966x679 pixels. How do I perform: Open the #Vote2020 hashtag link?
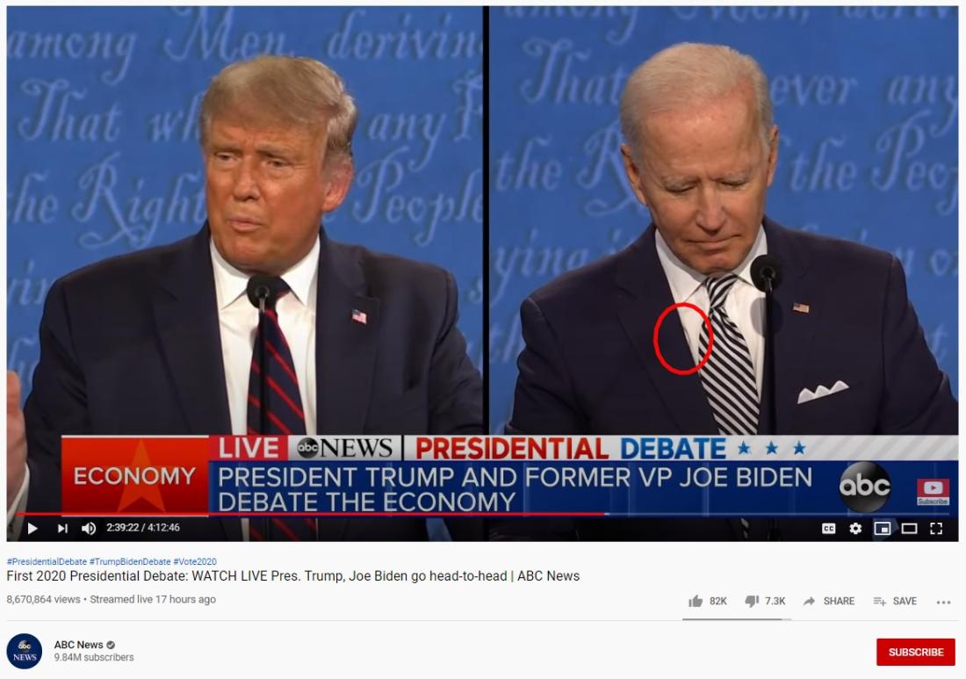point(195,561)
